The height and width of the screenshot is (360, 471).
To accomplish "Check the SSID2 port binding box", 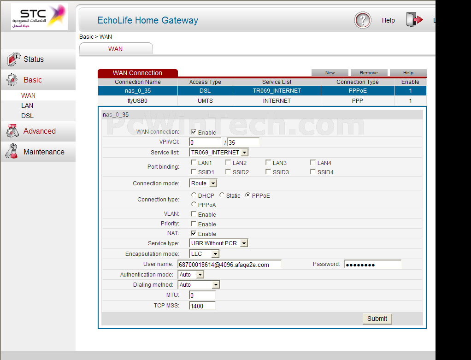I will (228, 171).
